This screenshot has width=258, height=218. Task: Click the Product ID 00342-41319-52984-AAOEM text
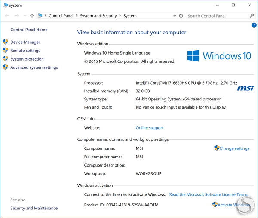tap(121, 205)
